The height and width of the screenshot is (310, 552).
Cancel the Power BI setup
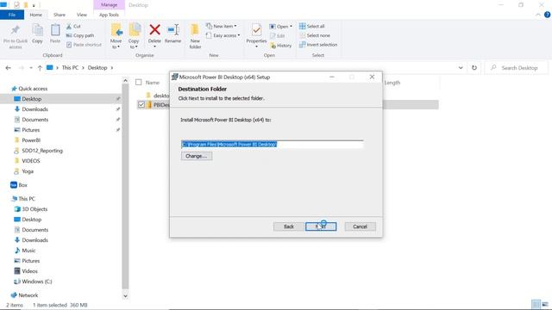tap(361, 226)
